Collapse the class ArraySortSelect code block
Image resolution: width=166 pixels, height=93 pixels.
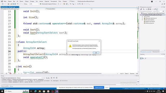[x=17, y=42]
